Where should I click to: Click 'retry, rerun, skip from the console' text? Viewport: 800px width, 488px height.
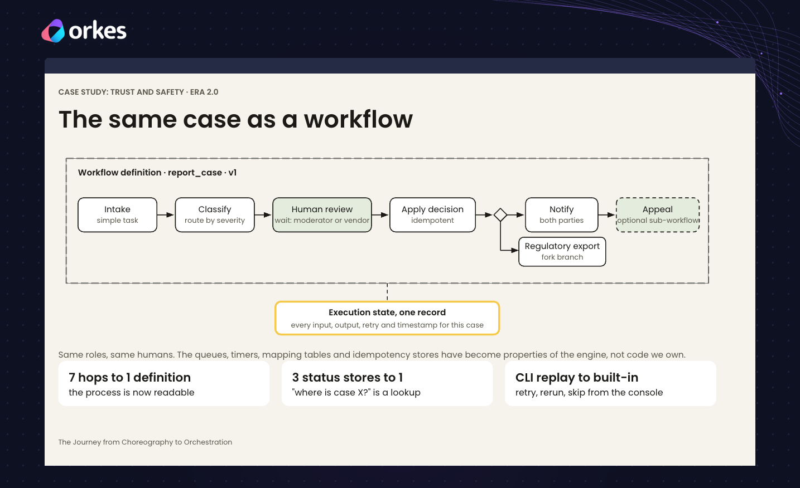589,392
